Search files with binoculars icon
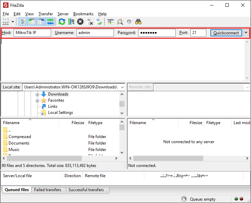Screen dimensions: 251x203 point(138,22)
